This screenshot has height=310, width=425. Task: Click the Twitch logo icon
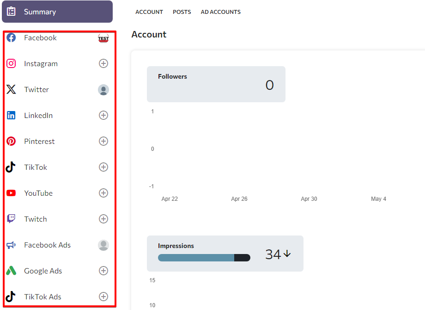(x=11, y=219)
